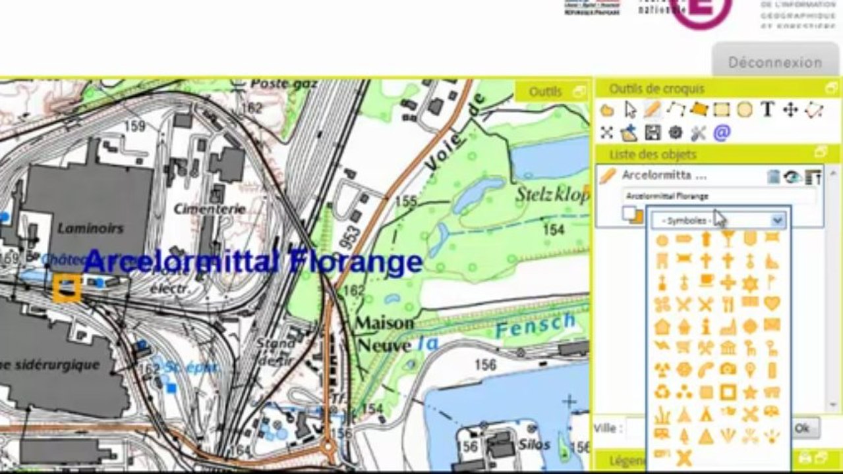The width and height of the screenshot is (843, 474).
Task: Open sketch settings gear icon
Action: click(x=676, y=133)
